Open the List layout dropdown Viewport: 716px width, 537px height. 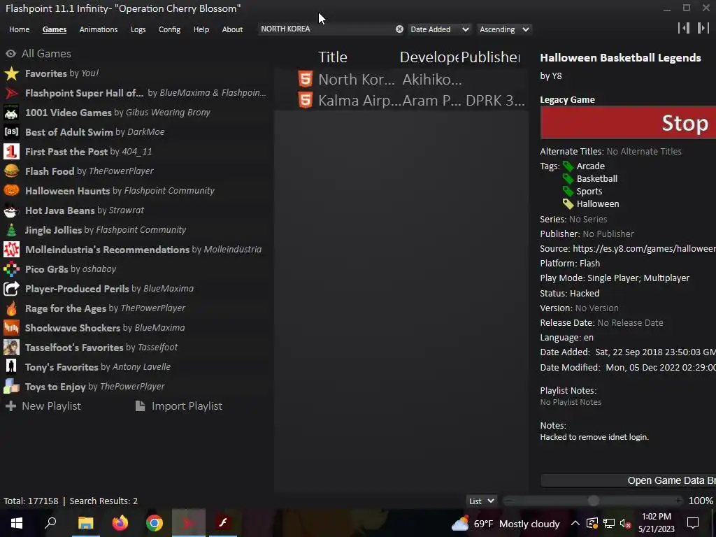point(481,501)
